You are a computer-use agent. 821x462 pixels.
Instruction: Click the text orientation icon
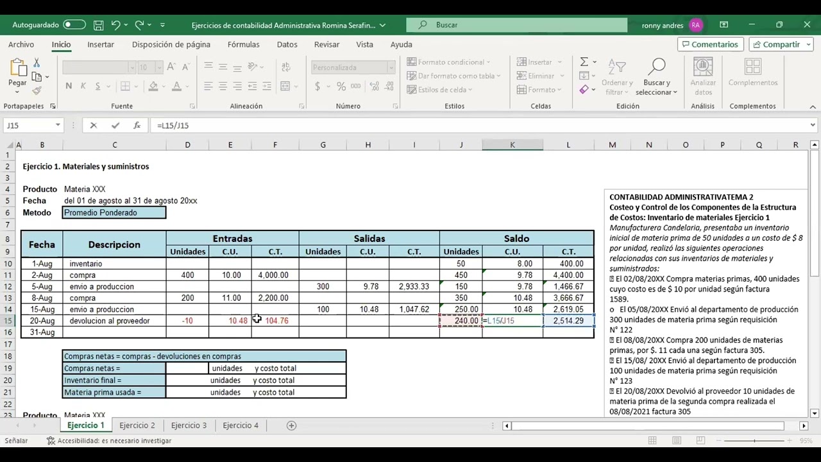pos(253,66)
